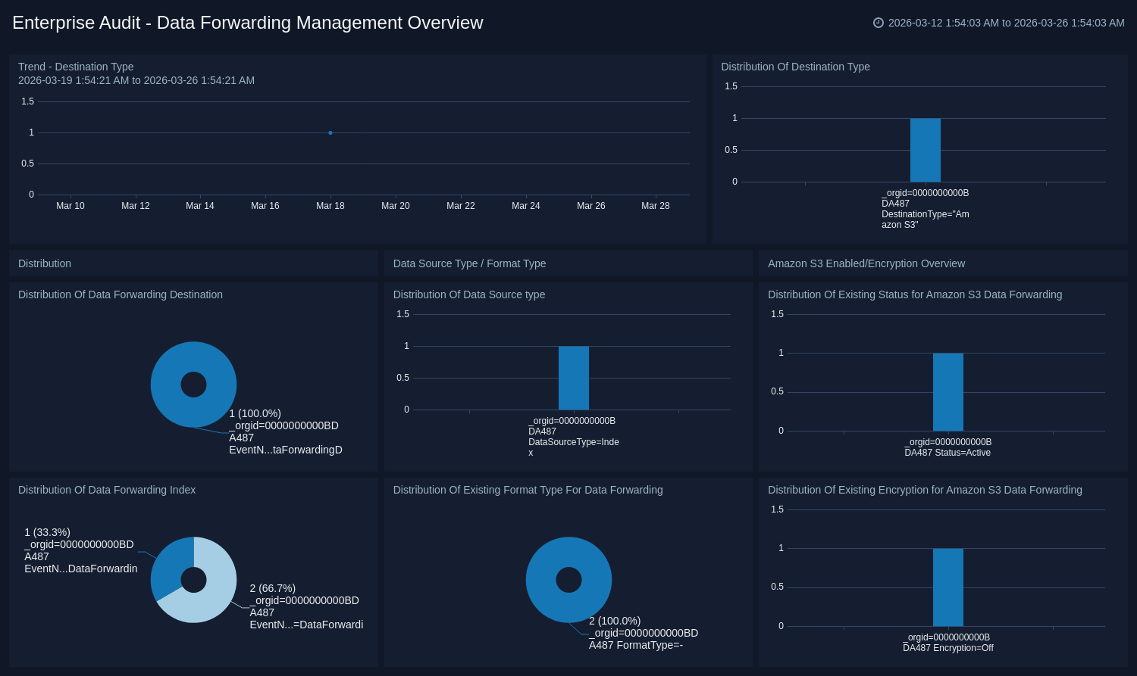1137x676 pixels.
Task: Click the Distribution Of Data Forwarding Index title
Action: pos(107,490)
